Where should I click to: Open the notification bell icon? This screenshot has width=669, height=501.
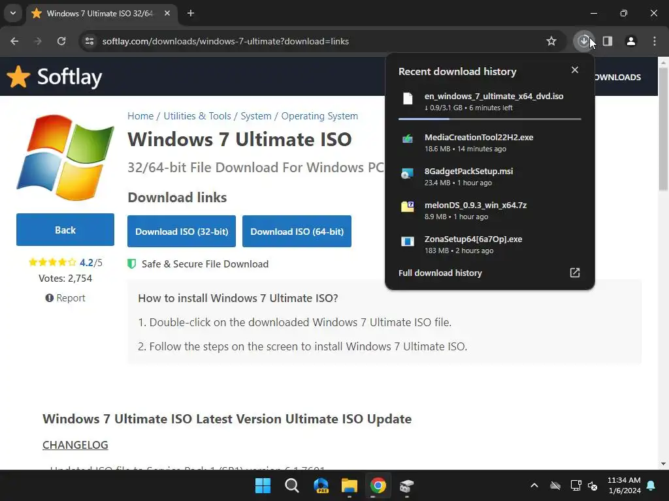(651, 485)
